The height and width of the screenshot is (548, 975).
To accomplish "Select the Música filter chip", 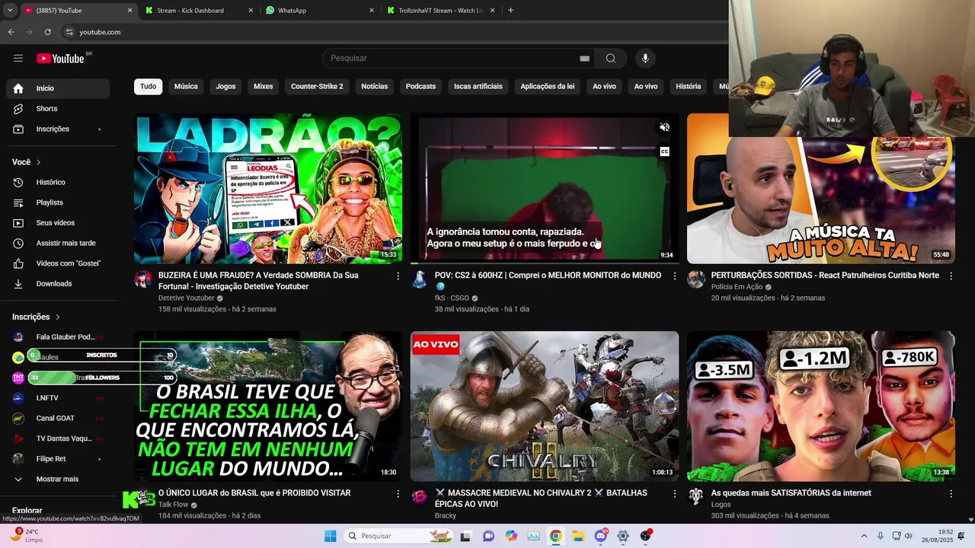I will (x=186, y=87).
